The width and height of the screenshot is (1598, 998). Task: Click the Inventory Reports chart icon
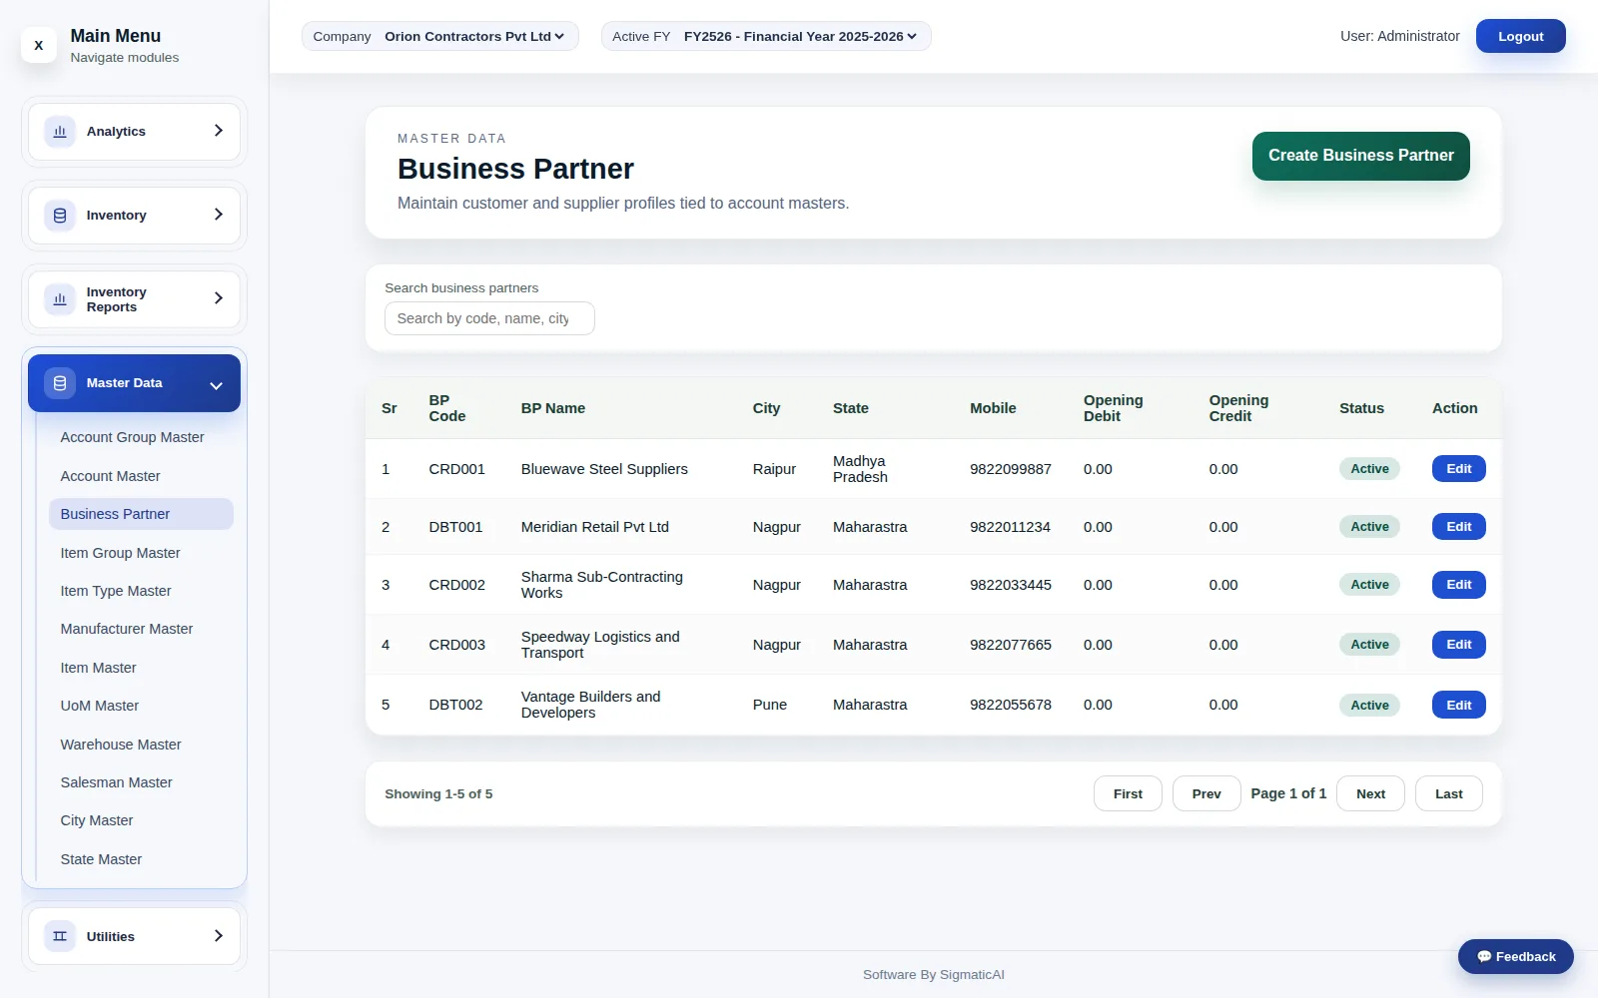pyautogui.click(x=60, y=298)
